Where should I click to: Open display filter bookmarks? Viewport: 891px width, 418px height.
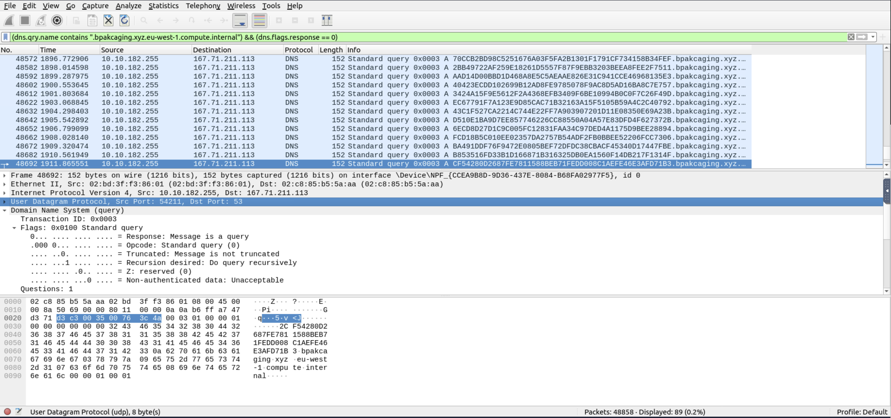6,37
